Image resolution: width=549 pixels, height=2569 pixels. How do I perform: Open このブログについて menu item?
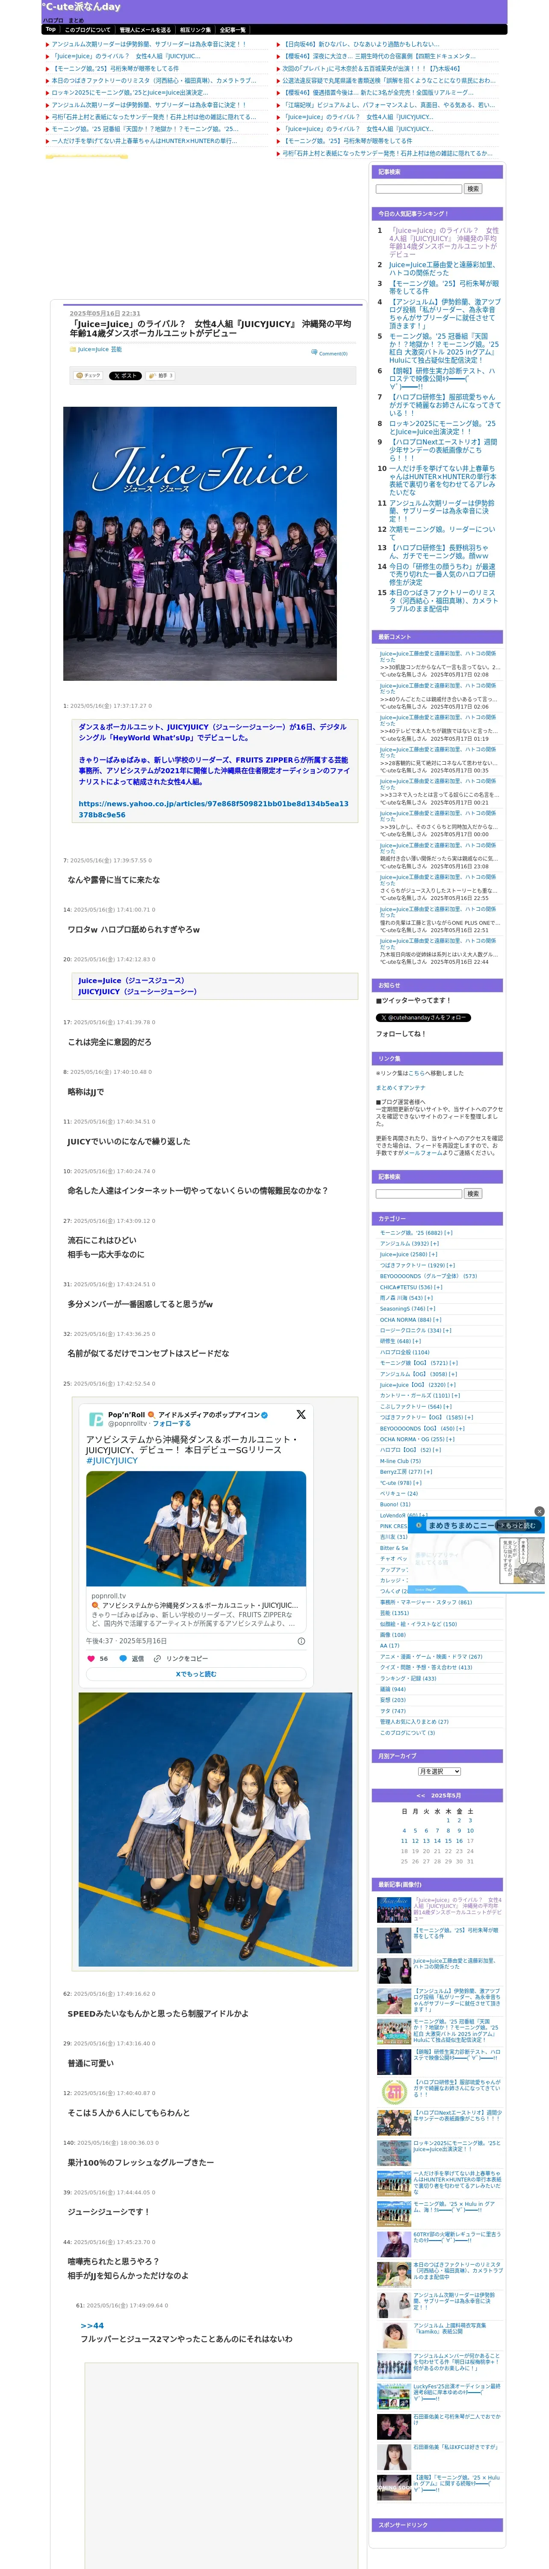[x=88, y=30]
